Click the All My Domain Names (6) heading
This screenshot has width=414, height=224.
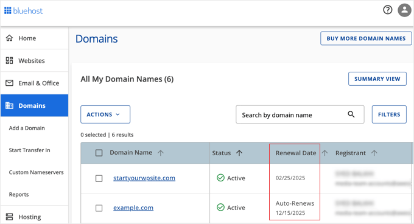pos(127,79)
